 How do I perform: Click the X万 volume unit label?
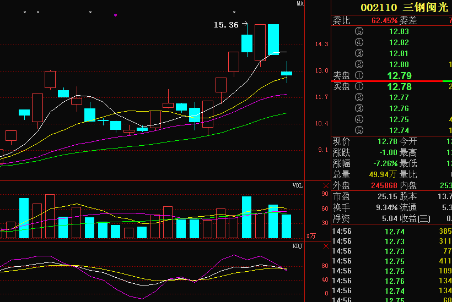pyautogui.click(x=311, y=235)
